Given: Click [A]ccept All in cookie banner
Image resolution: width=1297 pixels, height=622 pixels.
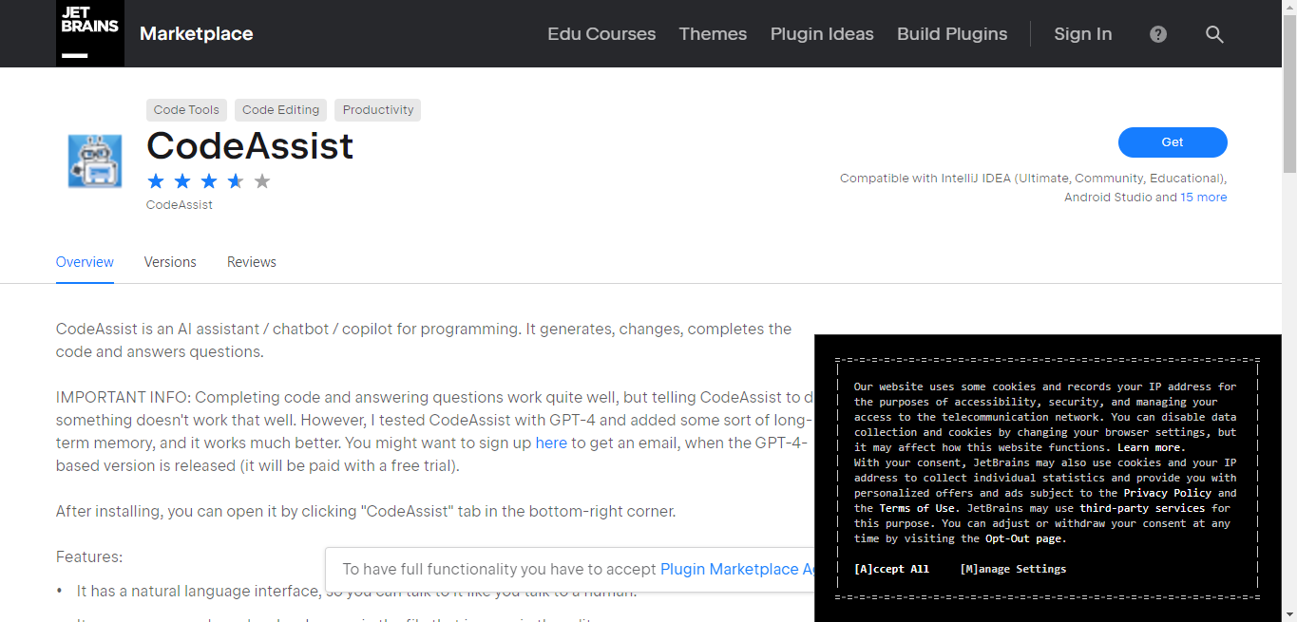Looking at the screenshot, I should point(891,569).
